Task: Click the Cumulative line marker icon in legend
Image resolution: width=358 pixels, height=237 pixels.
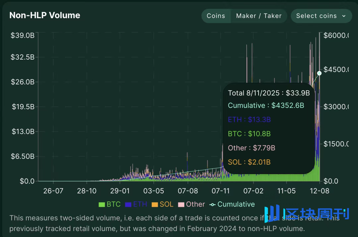Action: pyautogui.click(x=212, y=205)
